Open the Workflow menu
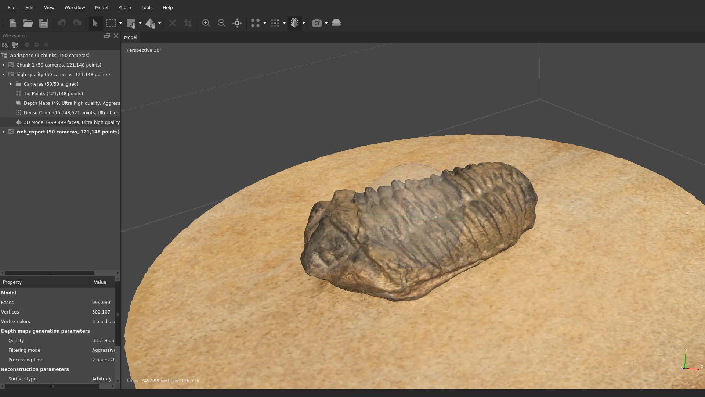Screen dimensions: 705x397 (x=75, y=7)
